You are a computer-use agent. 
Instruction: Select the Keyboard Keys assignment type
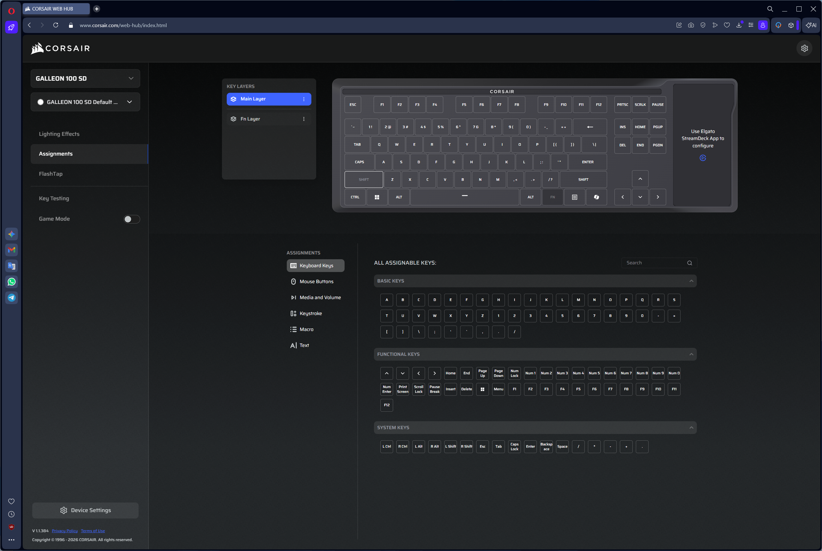[315, 265]
